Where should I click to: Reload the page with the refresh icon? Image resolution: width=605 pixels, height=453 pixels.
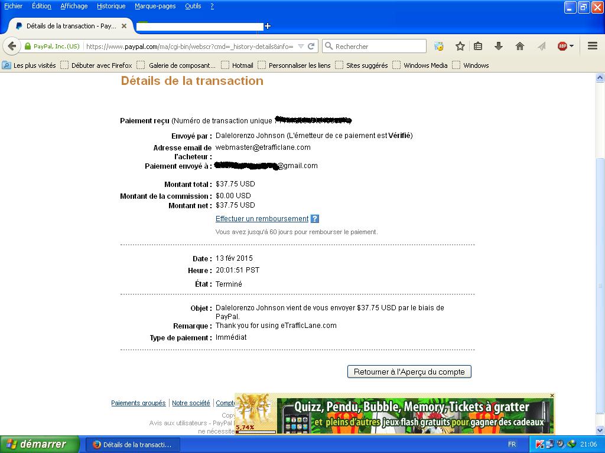[311, 46]
